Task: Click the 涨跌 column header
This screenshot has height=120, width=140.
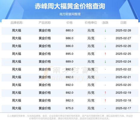Action: [105, 23]
